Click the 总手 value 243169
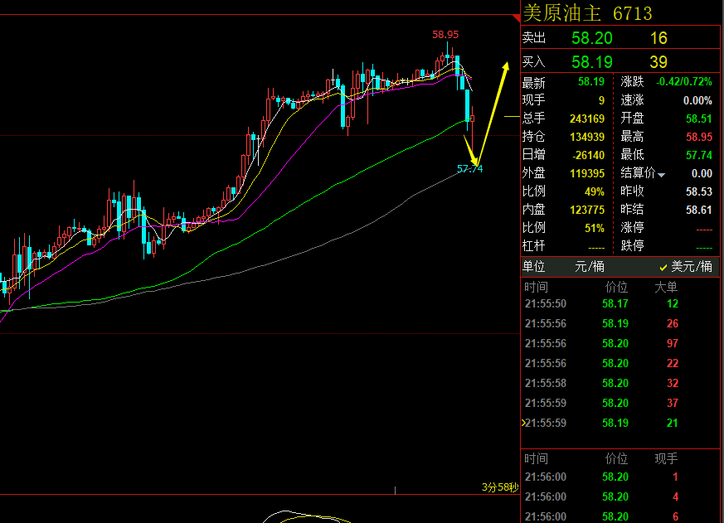The image size is (724, 523). tap(587, 119)
